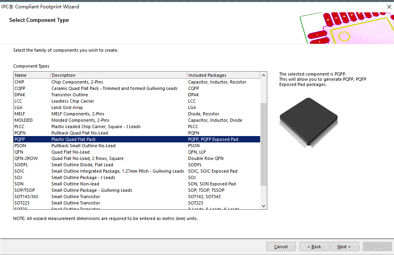The height and width of the screenshot is (255, 394).
Task: Select the SOT223 component row
Action: [x=22, y=203]
